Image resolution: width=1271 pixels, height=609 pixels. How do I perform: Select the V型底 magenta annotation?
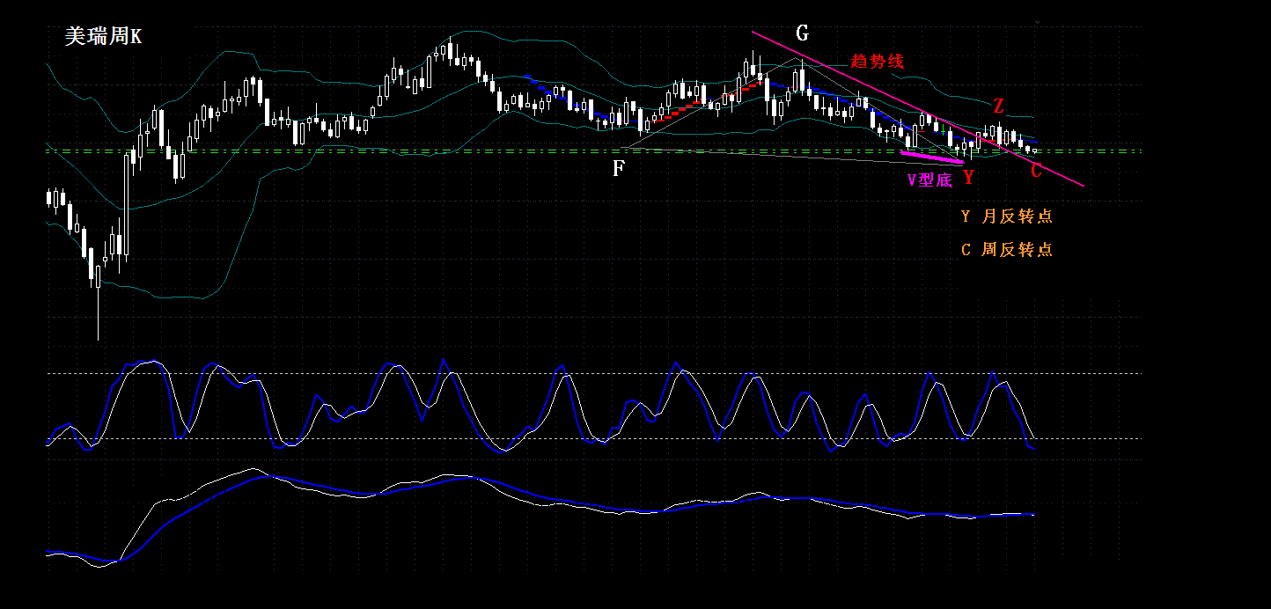pyautogui.click(x=929, y=180)
